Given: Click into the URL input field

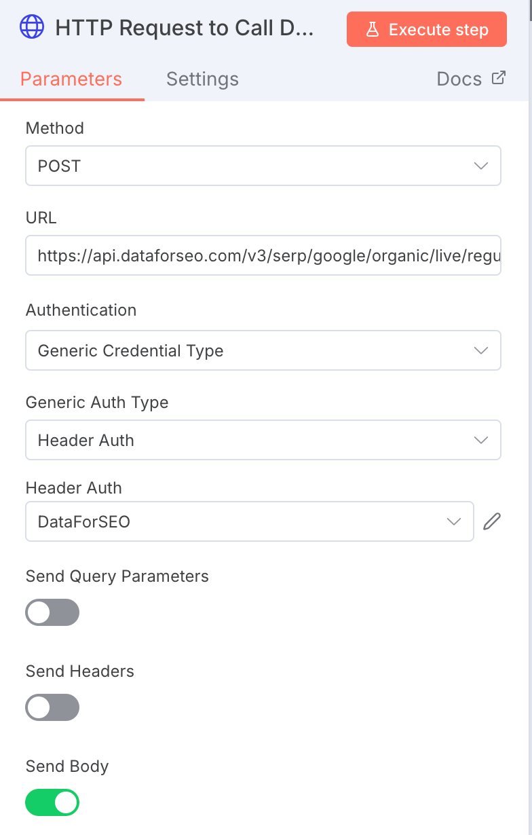Looking at the screenshot, I should [x=263, y=255].
